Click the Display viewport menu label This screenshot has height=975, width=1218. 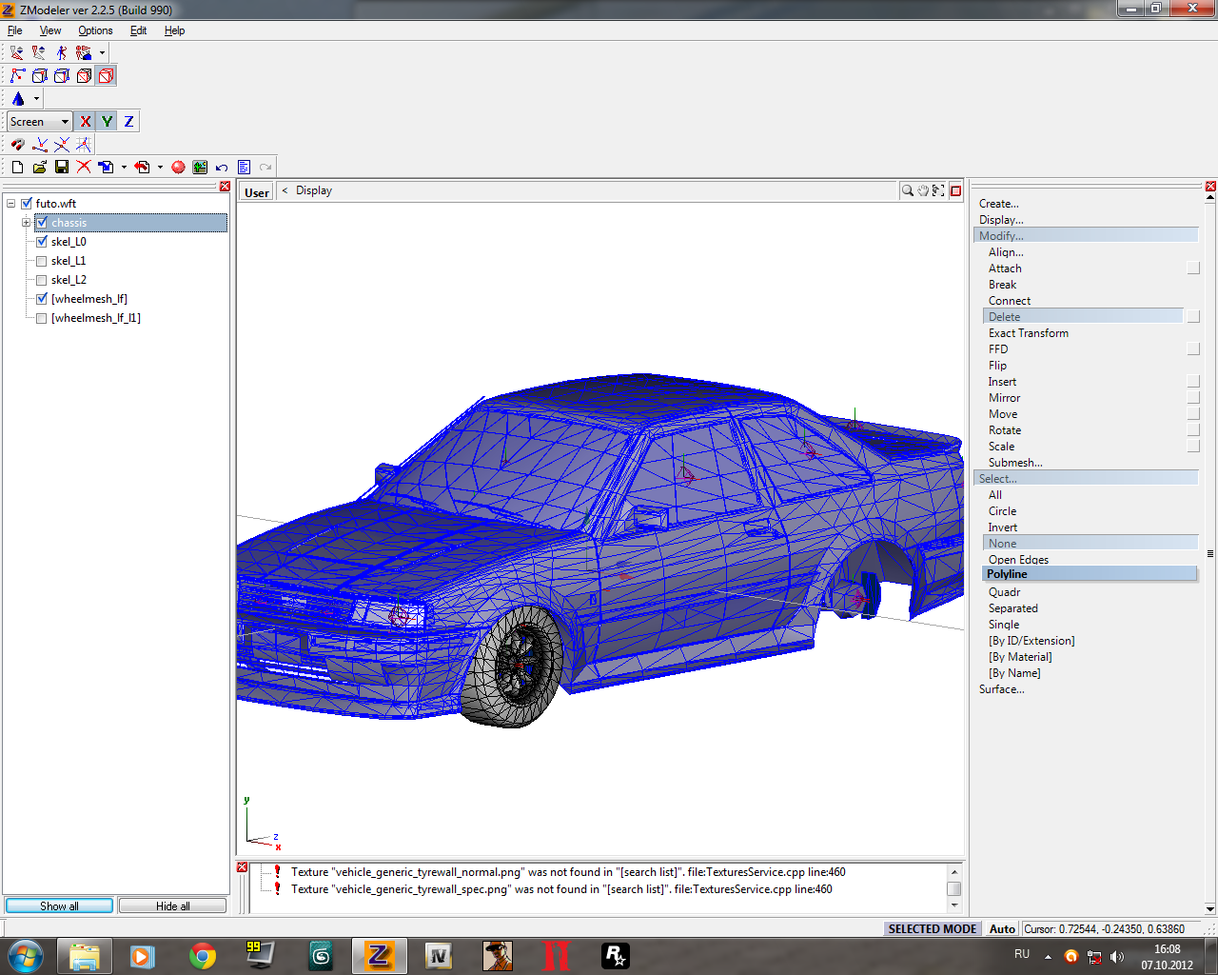[314, 190]
